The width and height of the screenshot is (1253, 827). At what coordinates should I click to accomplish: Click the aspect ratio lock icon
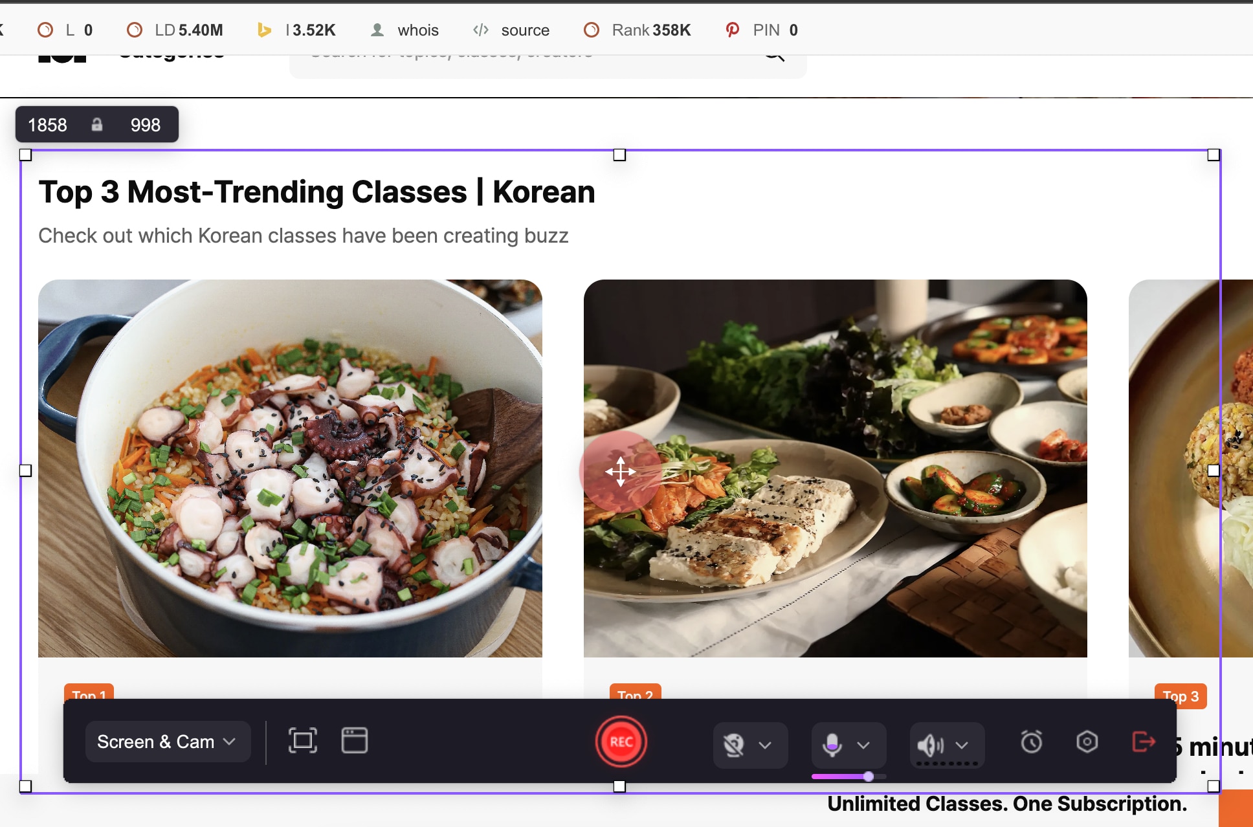point(97,124)
